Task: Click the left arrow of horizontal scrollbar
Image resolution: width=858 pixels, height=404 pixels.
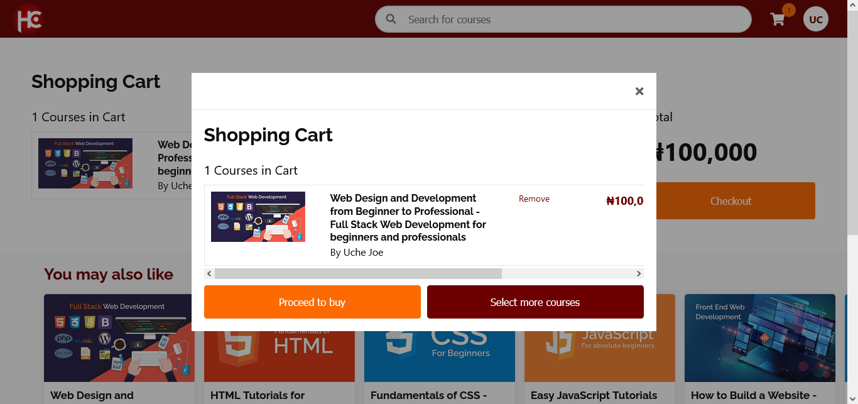Action: pos(209,274)
